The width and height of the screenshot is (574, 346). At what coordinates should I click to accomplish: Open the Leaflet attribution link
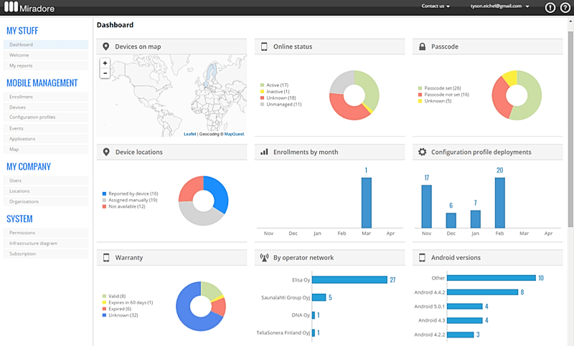coord(189,134)
